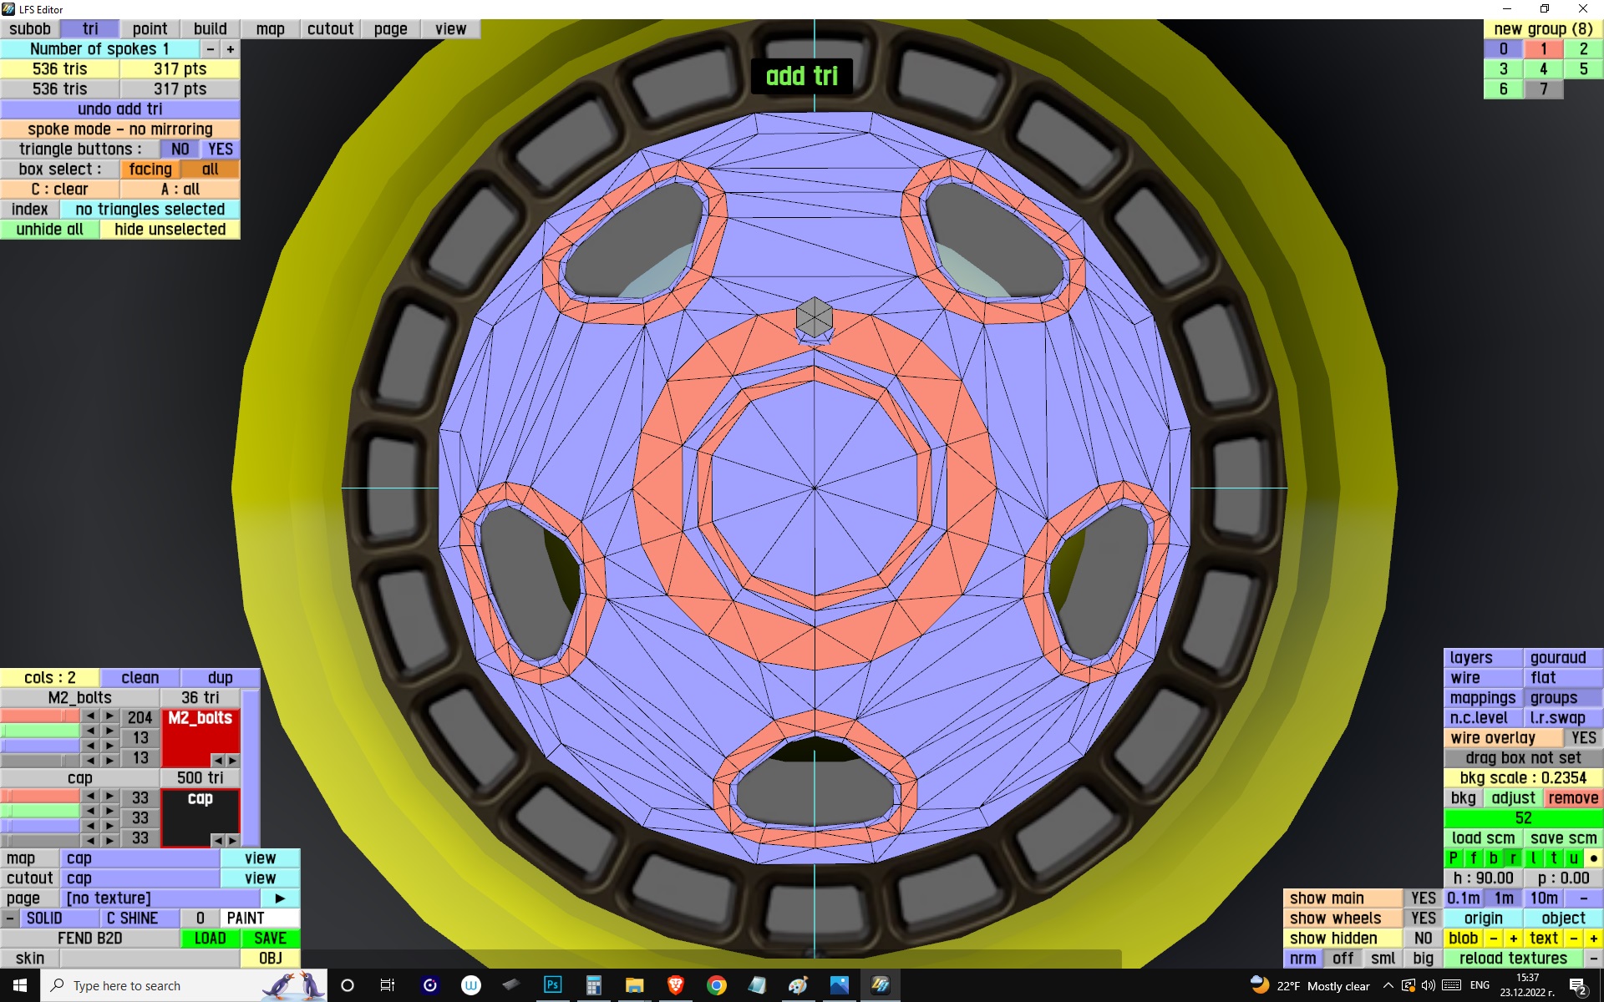
Task: Set triangle buttons to YES
Action: [x=221, y=149]
